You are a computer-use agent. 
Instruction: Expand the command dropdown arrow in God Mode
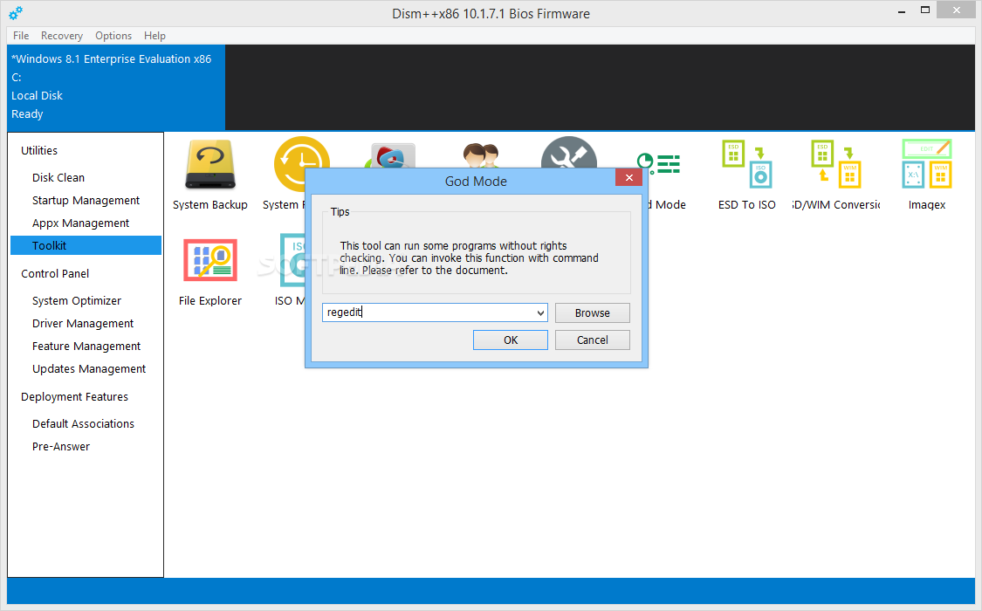point(540,312)
